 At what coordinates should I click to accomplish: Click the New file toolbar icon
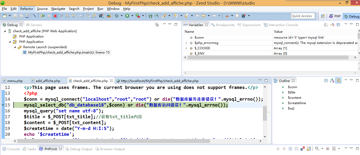click(x=4, y=16)
